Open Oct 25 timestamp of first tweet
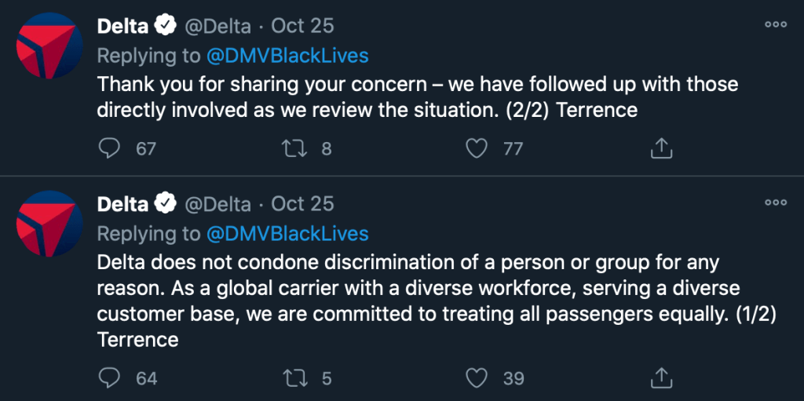The width and height of the screenshot is (804, 401). (302, 26)
